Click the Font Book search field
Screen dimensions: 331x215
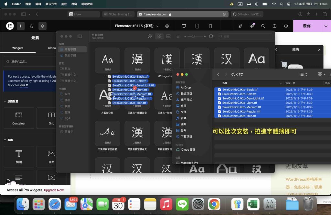245,36
